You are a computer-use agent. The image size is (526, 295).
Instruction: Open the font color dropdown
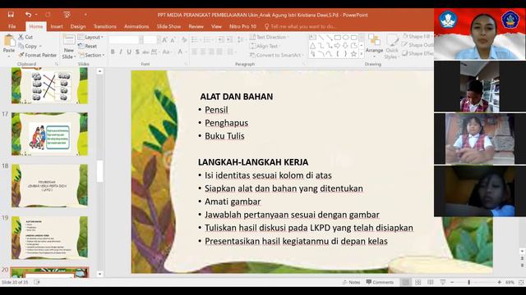(186, 52)
